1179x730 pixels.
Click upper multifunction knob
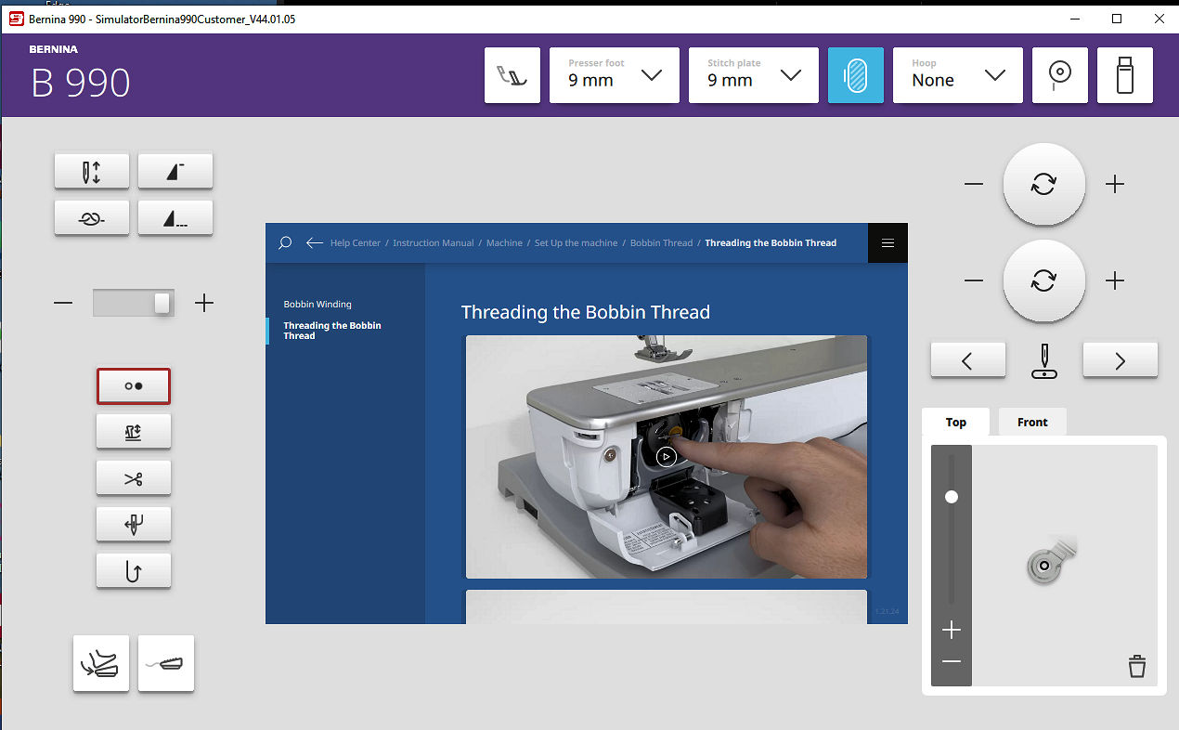click(x=1043, y=184)
